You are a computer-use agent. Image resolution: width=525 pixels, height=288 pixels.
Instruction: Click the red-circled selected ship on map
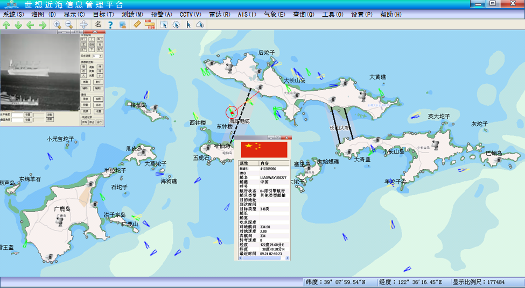coord(231,112)
